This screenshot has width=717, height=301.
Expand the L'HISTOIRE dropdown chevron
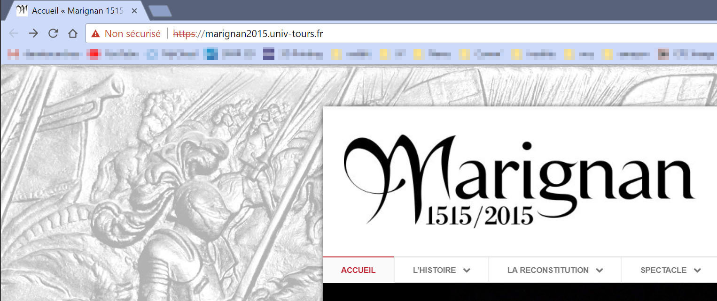[467, 271]
